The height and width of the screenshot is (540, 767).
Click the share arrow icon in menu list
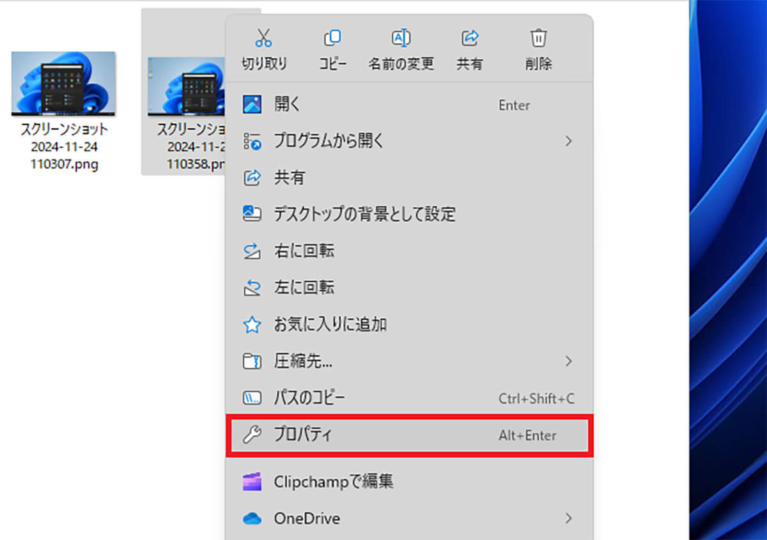tap(252, 178)
